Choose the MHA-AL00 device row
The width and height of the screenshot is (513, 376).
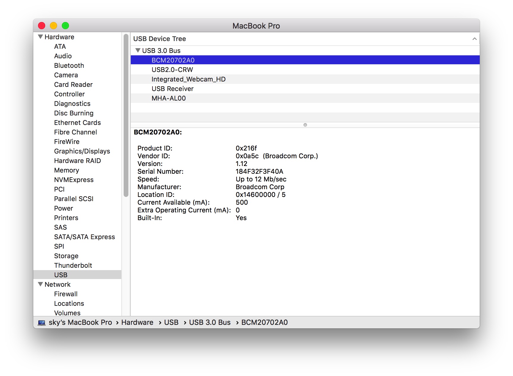point(305,98)
